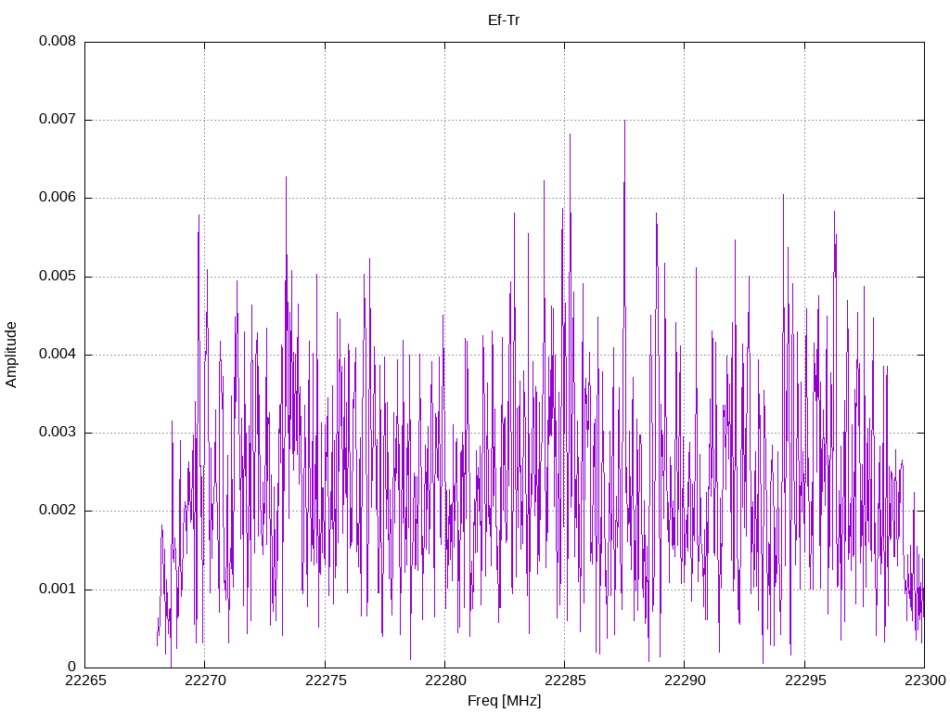Image resolution: width=950 pixels, height=713 pixels.
Task: Click the y-axis tick label 0.005
Action: click(58, 277)
